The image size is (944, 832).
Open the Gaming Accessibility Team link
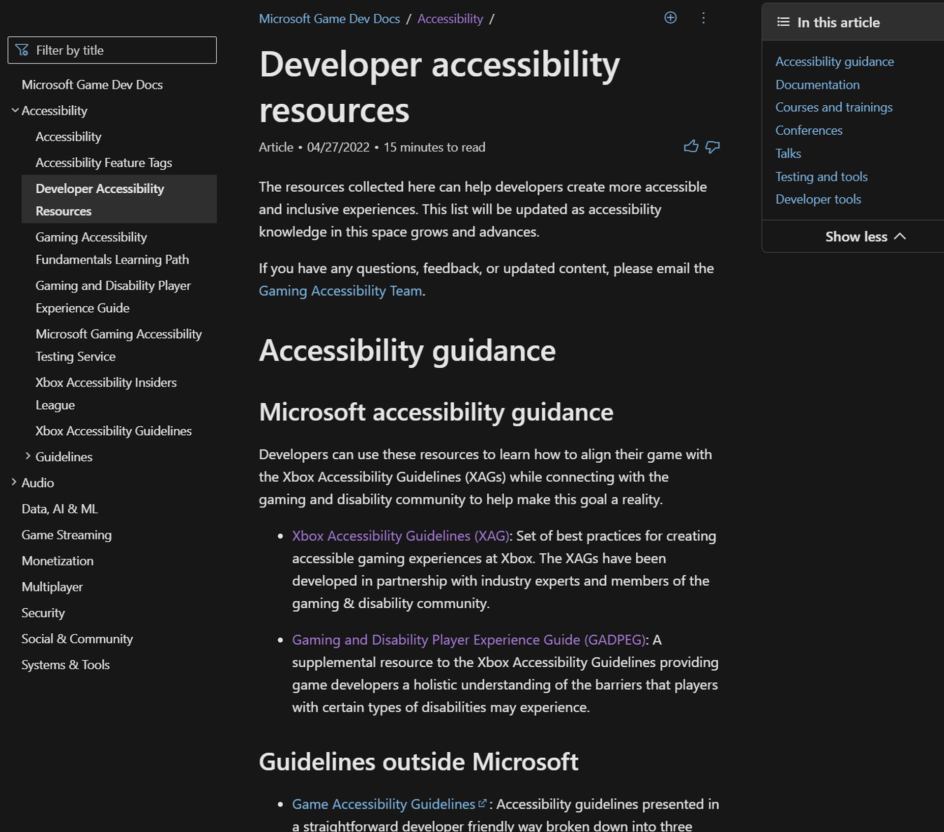pyautogui.click(x=340, y=291)
